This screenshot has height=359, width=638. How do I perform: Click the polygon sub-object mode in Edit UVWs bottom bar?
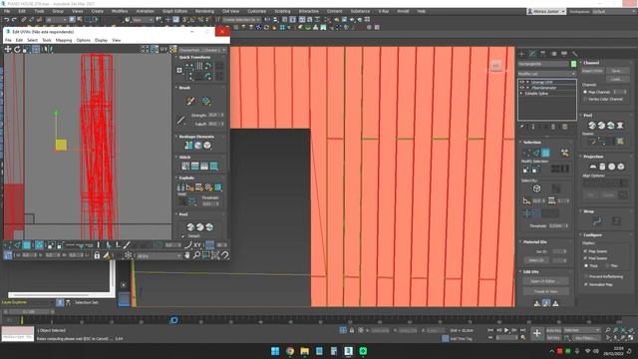click(27, 245)
